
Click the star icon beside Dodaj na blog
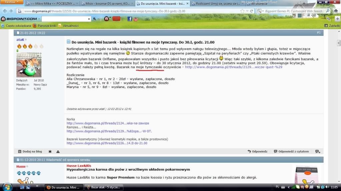[x=50, y=151]
